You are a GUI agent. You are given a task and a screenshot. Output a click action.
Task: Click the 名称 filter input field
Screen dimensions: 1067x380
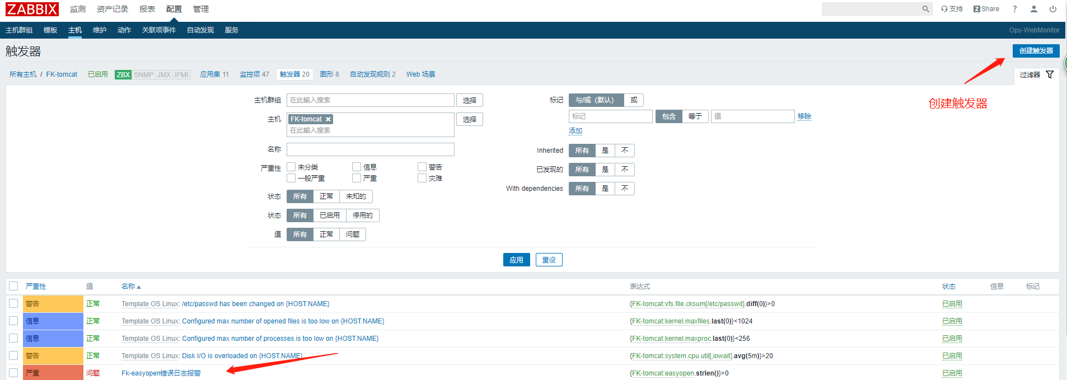pos(371,149)
